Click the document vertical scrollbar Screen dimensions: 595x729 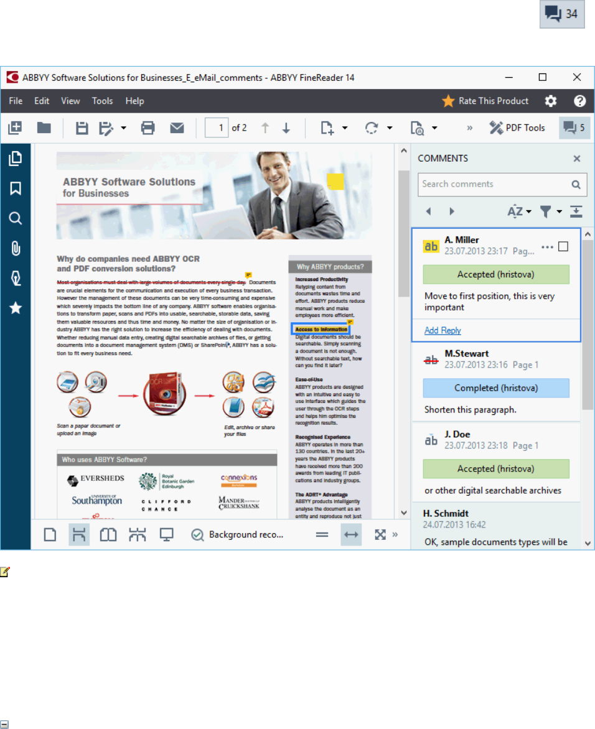pyautogui.click(x=404, y=234)
